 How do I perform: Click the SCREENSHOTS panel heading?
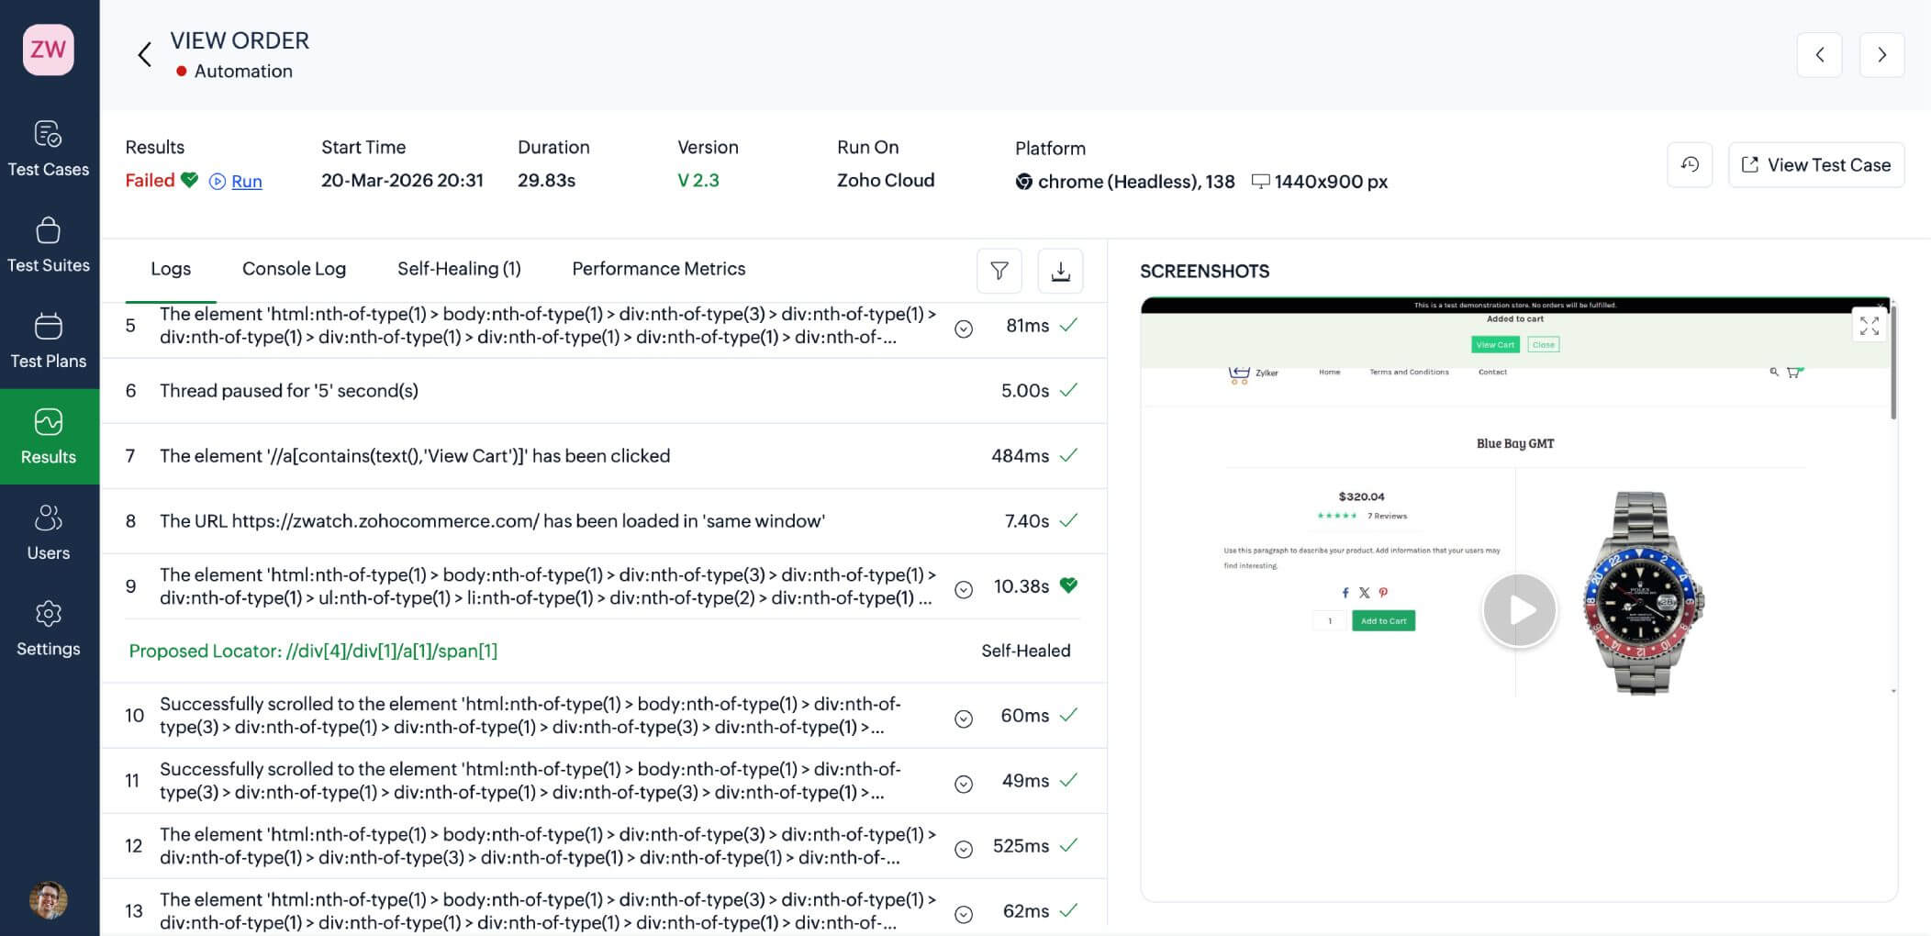coord(1204,272)
